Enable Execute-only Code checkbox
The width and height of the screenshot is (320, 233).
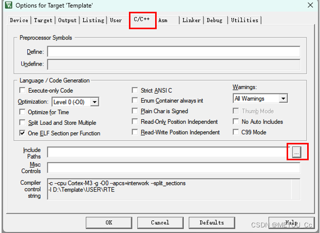click(x=22, y=90)
